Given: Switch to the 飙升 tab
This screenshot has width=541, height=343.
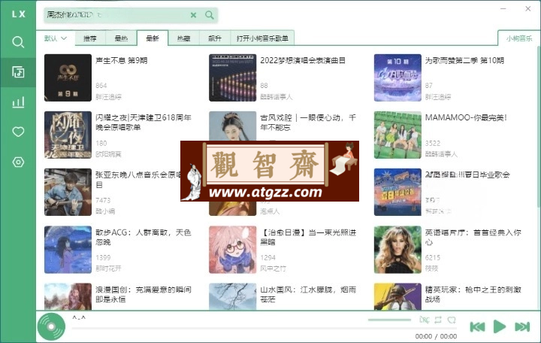Looking at the screenshot, I should 215,38.
